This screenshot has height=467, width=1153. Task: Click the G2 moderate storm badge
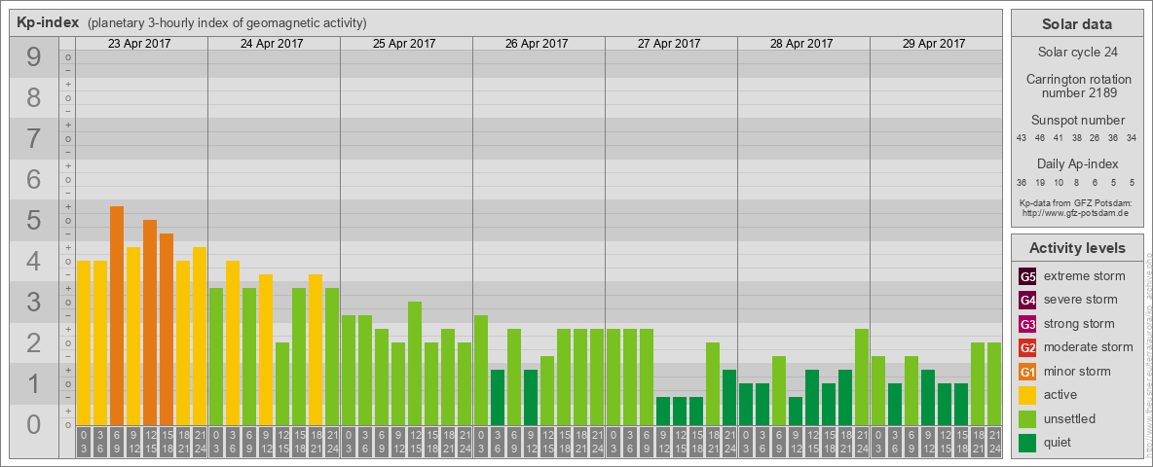point(1027,347)
